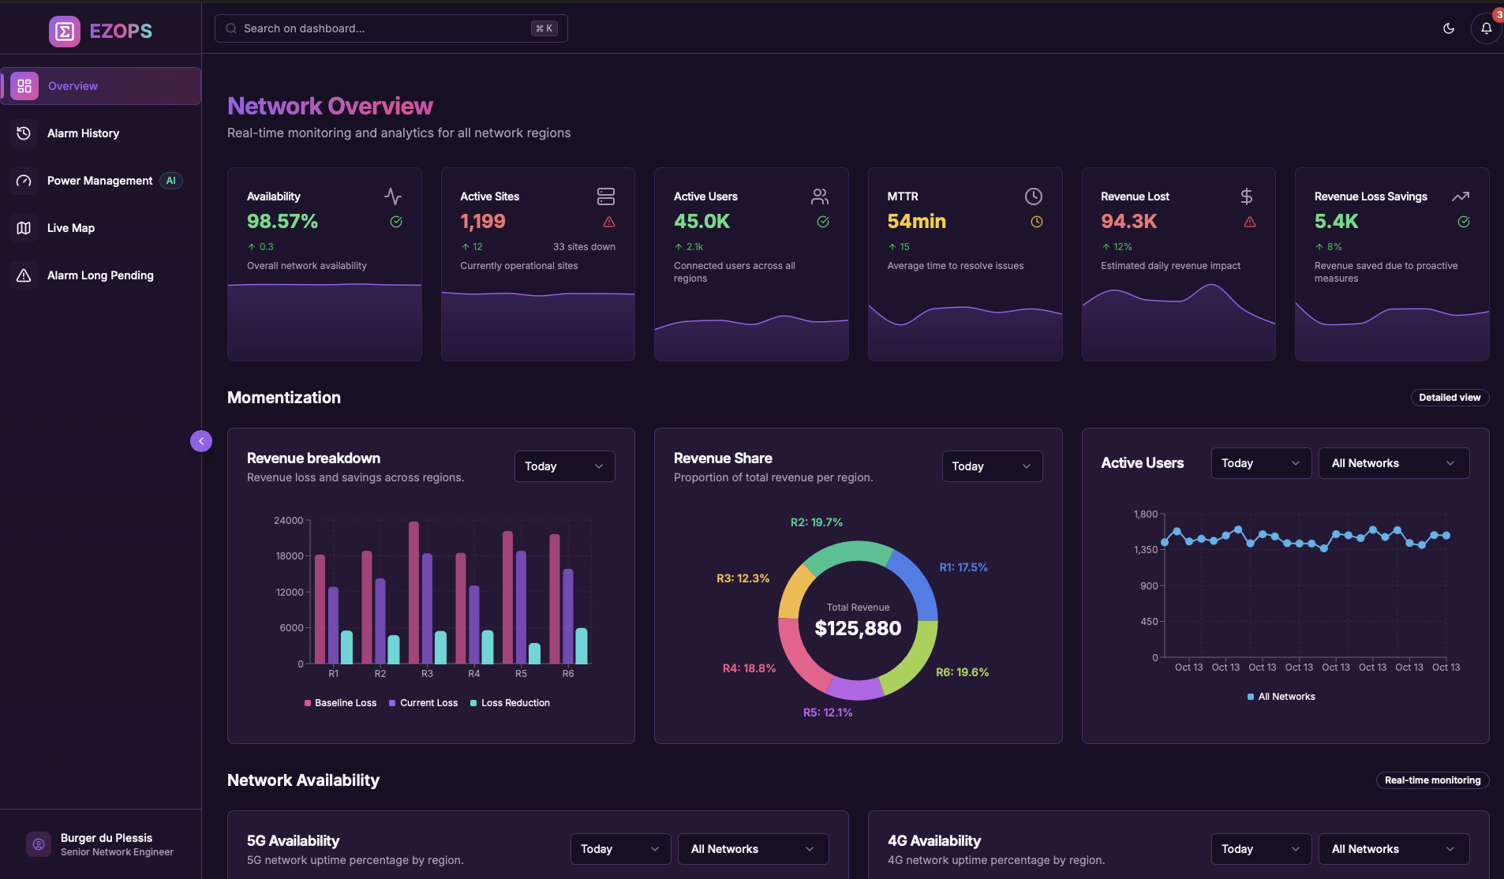Toggle Baseline Loss legend series
This screenshot has width=1504, height=879.
pyautogui.click(x=340, y=703)
